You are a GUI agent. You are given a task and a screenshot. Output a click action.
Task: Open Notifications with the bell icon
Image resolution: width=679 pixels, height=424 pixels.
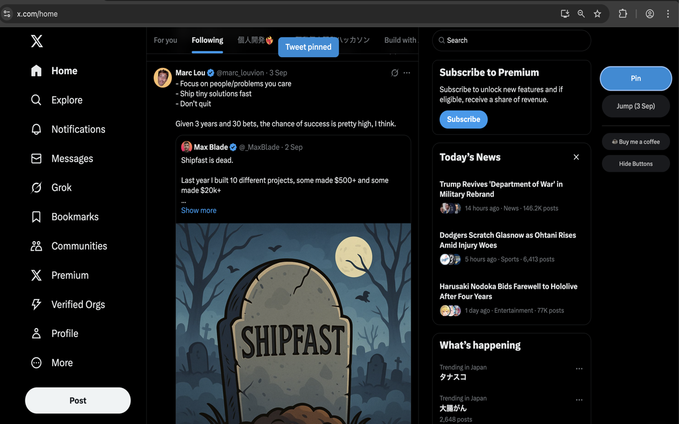click(x=36, y=129)
